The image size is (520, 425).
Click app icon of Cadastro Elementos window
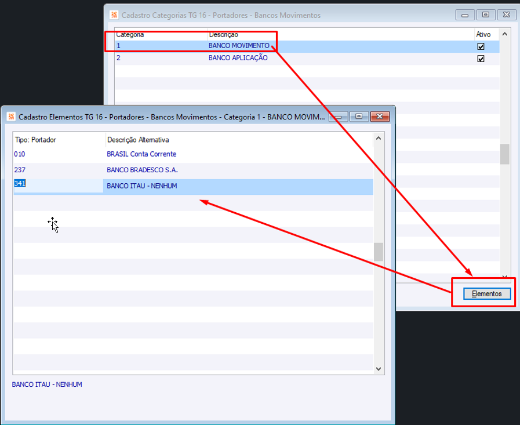11,117
